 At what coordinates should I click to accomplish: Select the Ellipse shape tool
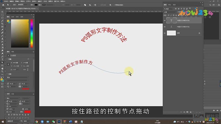2,65
